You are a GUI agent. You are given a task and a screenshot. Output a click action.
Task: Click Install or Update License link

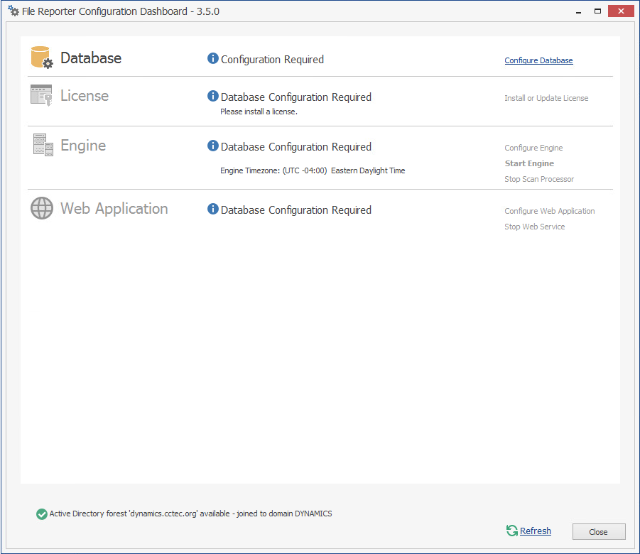(546, 98)
